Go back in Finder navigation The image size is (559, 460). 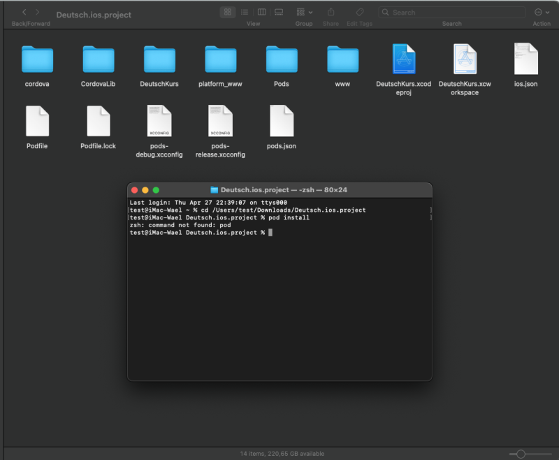24,12
